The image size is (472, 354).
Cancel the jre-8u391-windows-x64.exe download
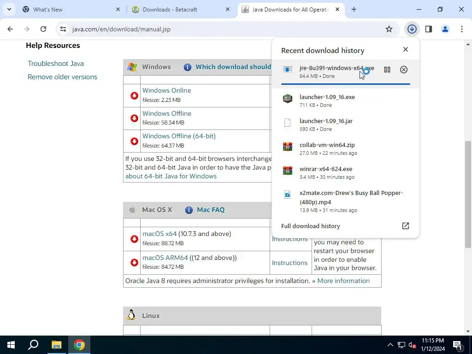404,70
